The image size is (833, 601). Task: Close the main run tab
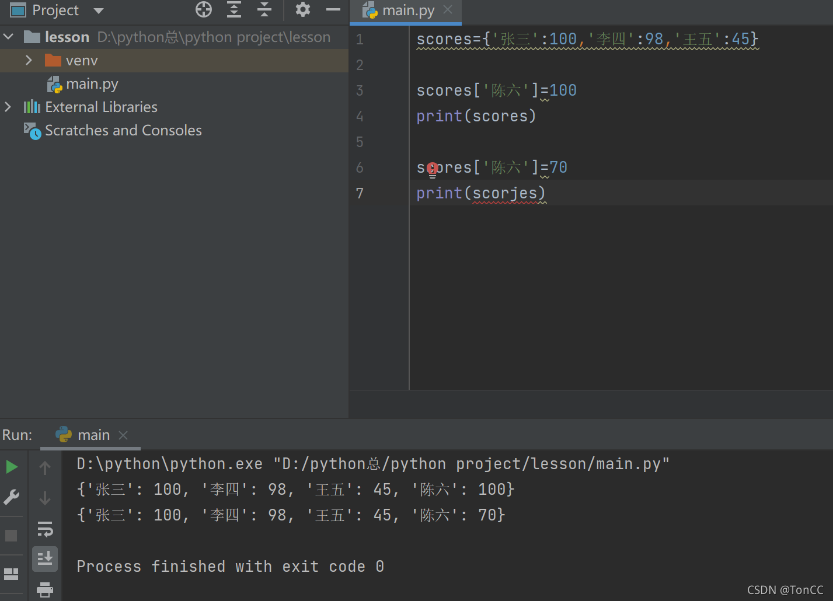[123, 435]
